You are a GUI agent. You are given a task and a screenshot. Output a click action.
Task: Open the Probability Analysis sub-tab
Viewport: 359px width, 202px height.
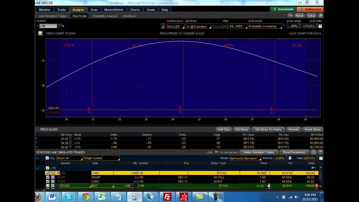point(105,16)
